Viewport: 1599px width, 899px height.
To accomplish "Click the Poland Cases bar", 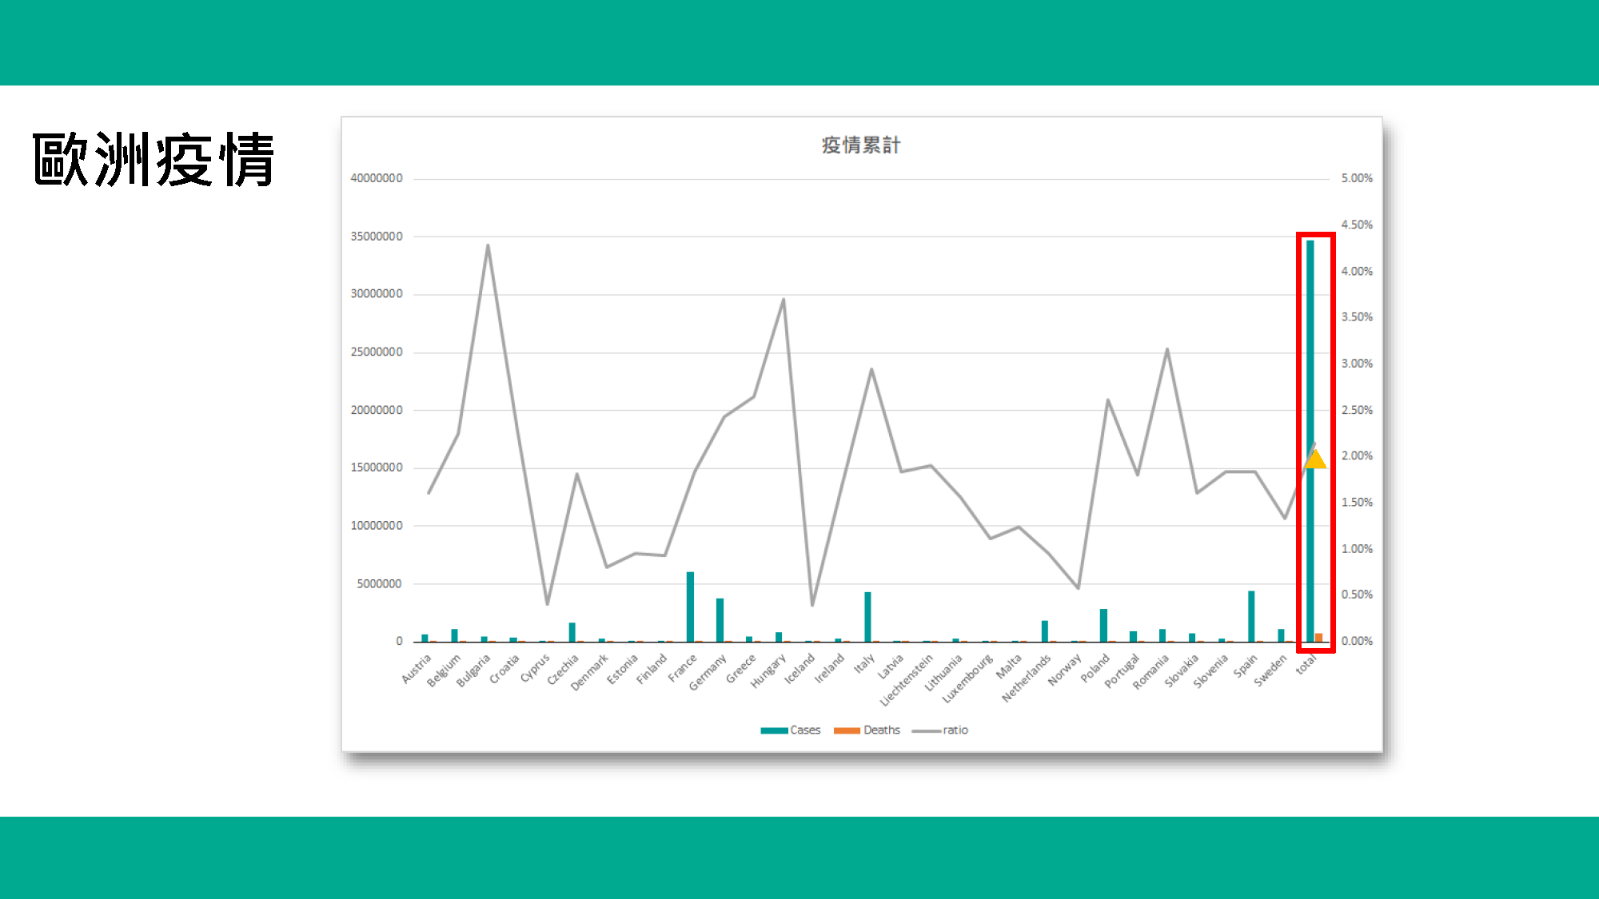I will pyautogui.click(x=1103, y=625).
